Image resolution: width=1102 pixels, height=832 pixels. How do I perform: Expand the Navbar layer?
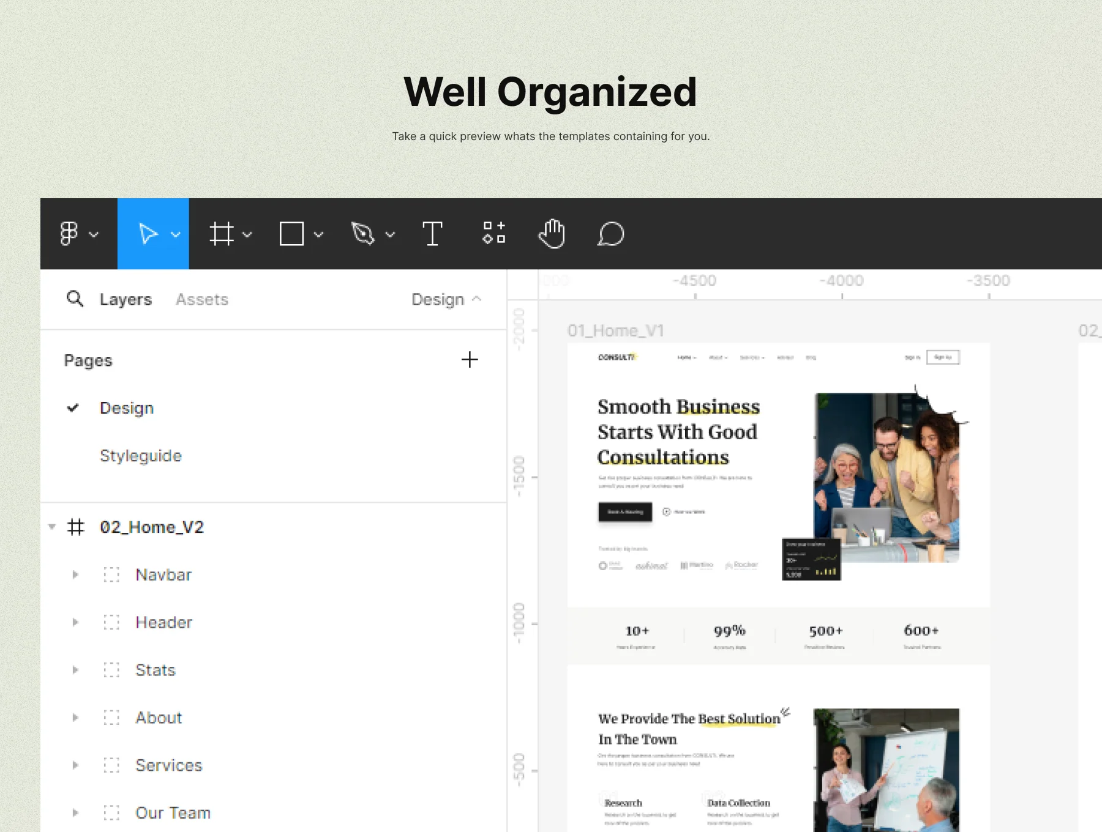click(x=75, y=574)
